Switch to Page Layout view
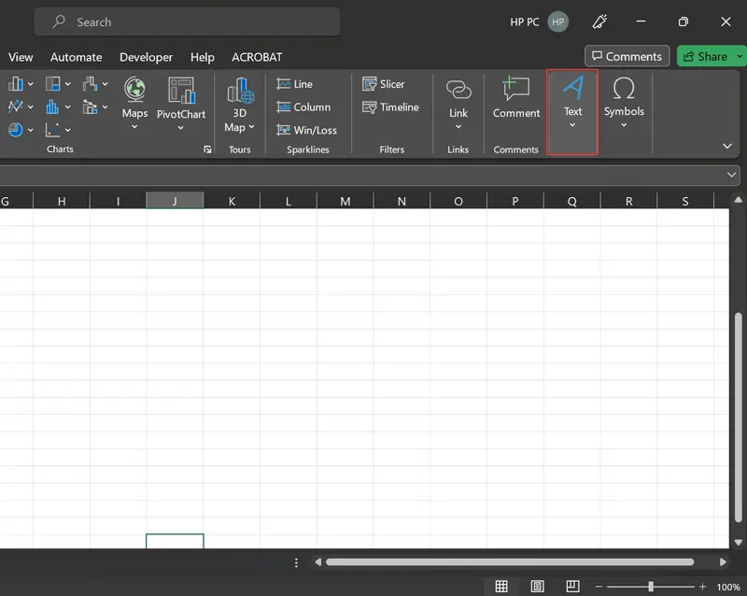 pyautogui.click(x=537, y=587)
